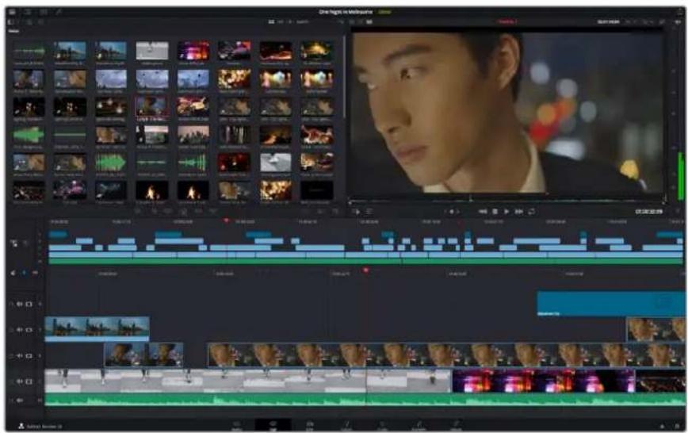Image resolution: width=688 pixels, height=433 pixels.
Task: Jump to the next clip
Action: tap(518, 212)
